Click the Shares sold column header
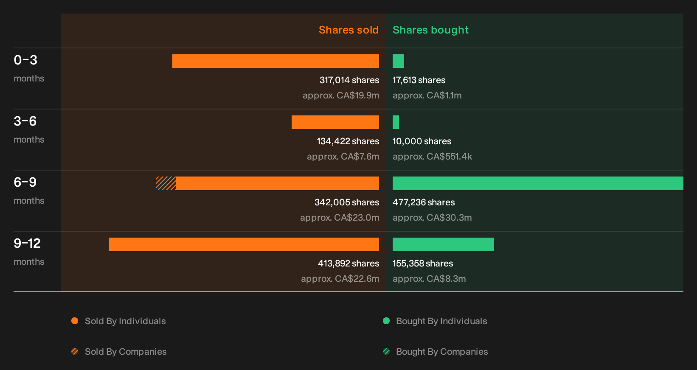This screenshot has width=697, height=370. (x=348, y=30)
